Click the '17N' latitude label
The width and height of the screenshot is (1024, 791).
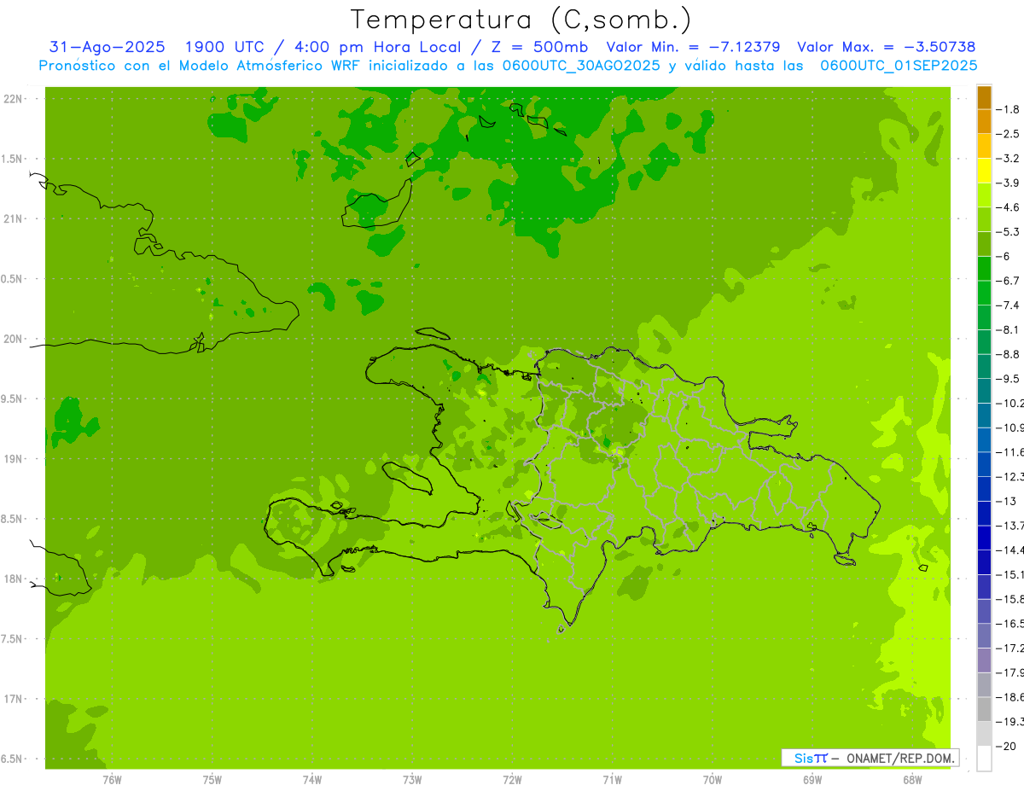coord(14,699)
